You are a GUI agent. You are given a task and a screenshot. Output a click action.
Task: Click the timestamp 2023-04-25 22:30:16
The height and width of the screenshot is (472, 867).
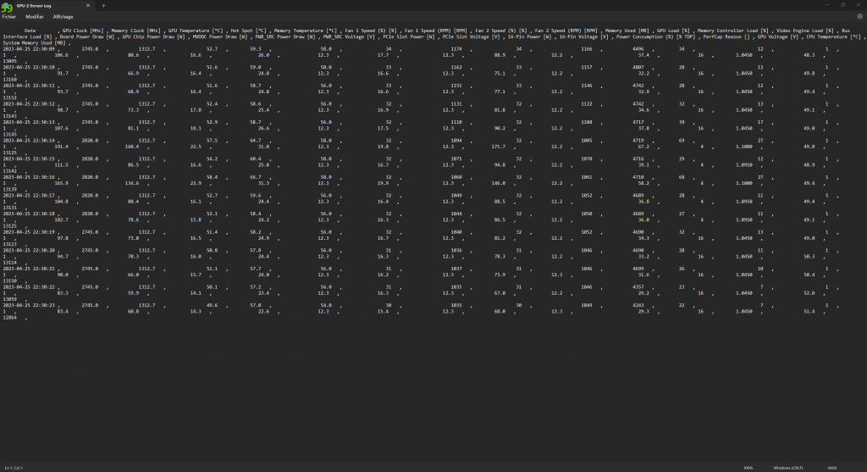(x=29, y=178)
